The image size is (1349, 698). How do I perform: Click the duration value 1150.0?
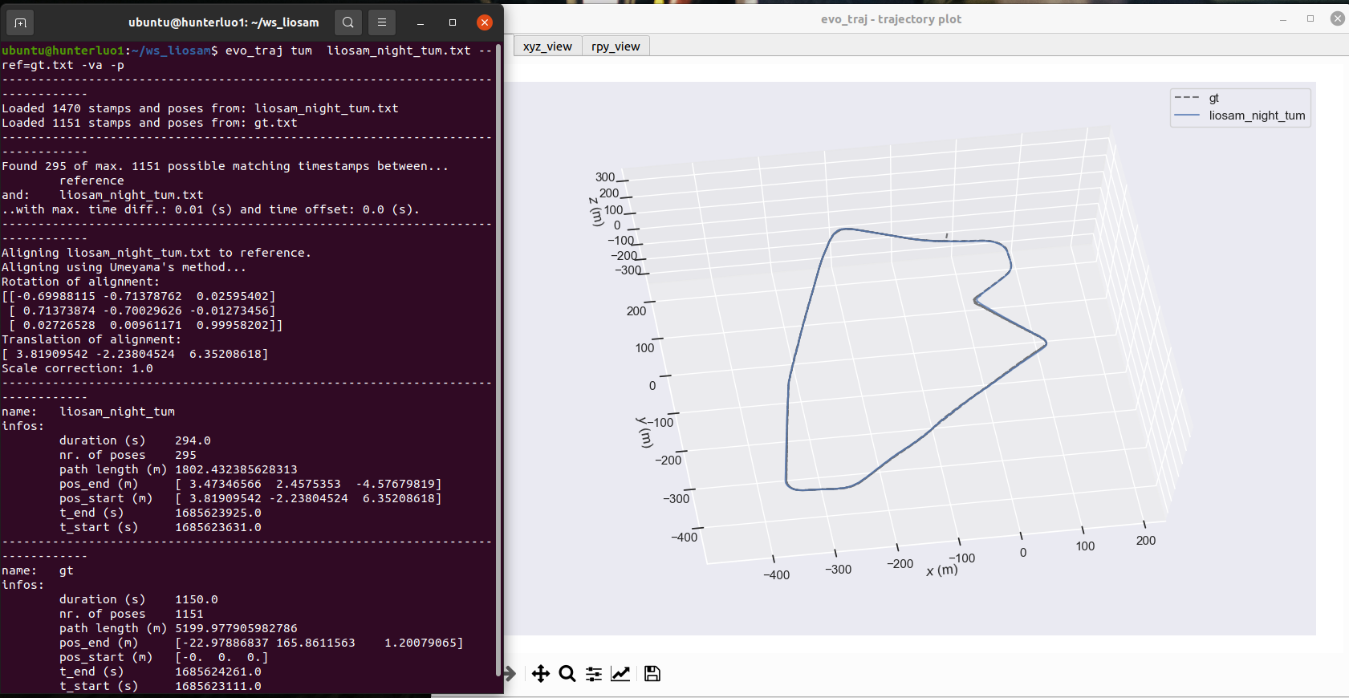(197, 599)
